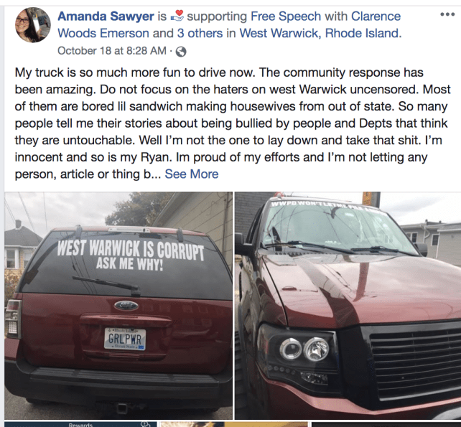This screenshot has height=427, width=461.
Task: Open the Rewards thumbnail at bottom left
Action: [80, 424]
